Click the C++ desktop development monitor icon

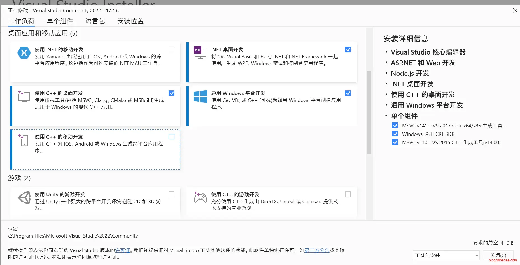(x=24, y=96)
